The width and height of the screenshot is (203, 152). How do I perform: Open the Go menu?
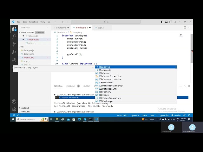(x=49, y=22)
